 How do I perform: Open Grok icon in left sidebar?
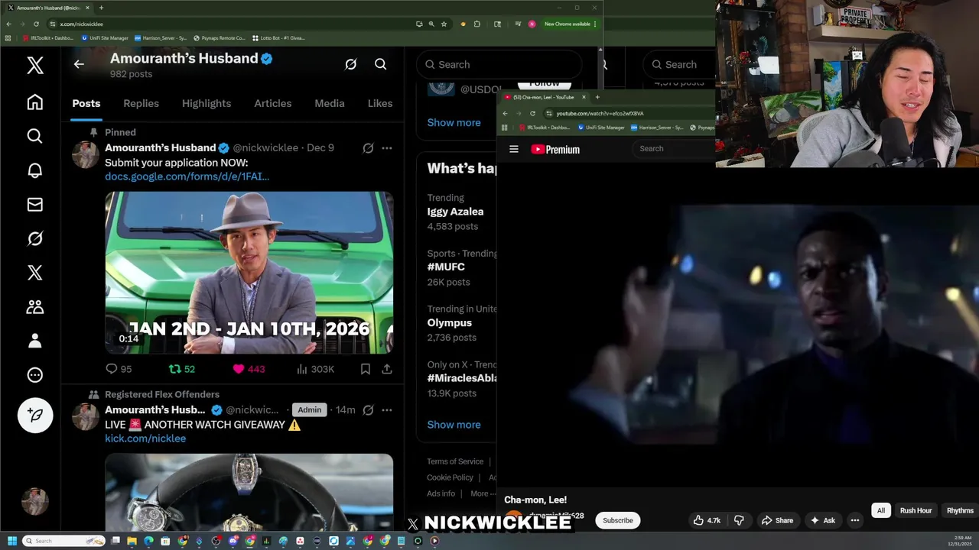35,239
